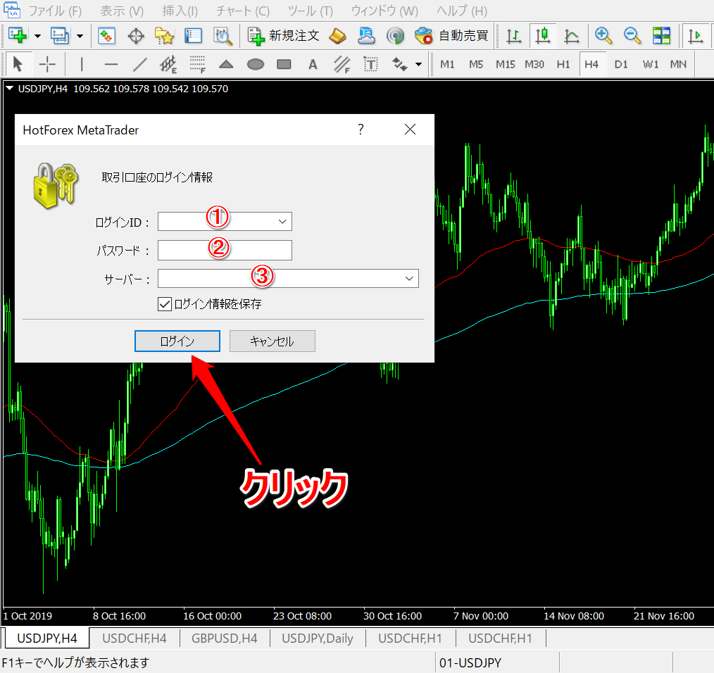Click the パスワード input field

click(225, 250)
